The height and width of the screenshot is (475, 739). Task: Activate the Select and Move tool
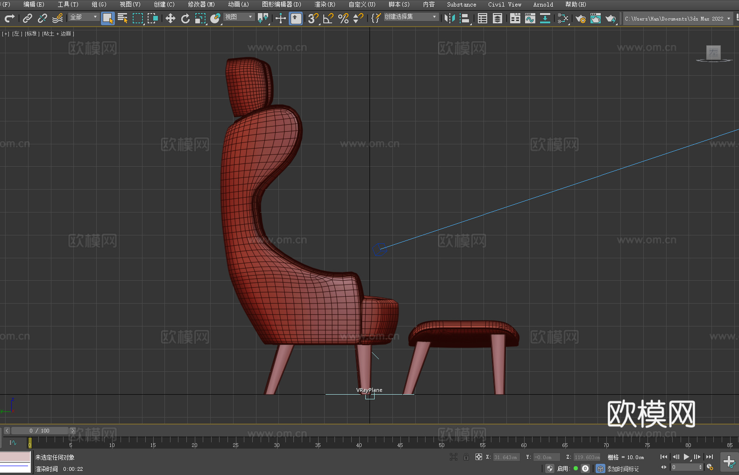[171, 18]
